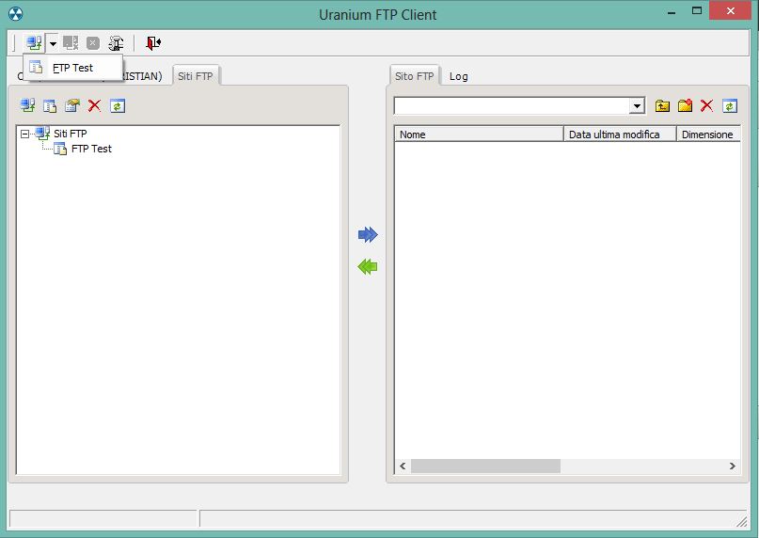
Task: Close the Uranium FTP Client window
Action: click(x=731, y=10)
